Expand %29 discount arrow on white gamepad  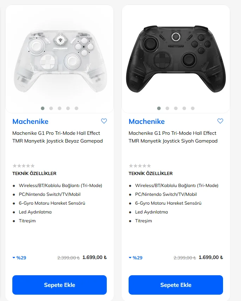tap(14, 258)
